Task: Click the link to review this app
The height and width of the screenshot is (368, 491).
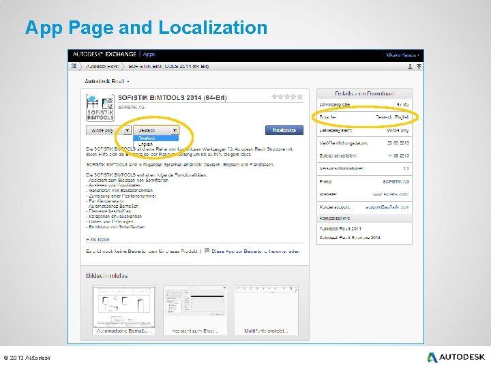Action: point(256,251)
